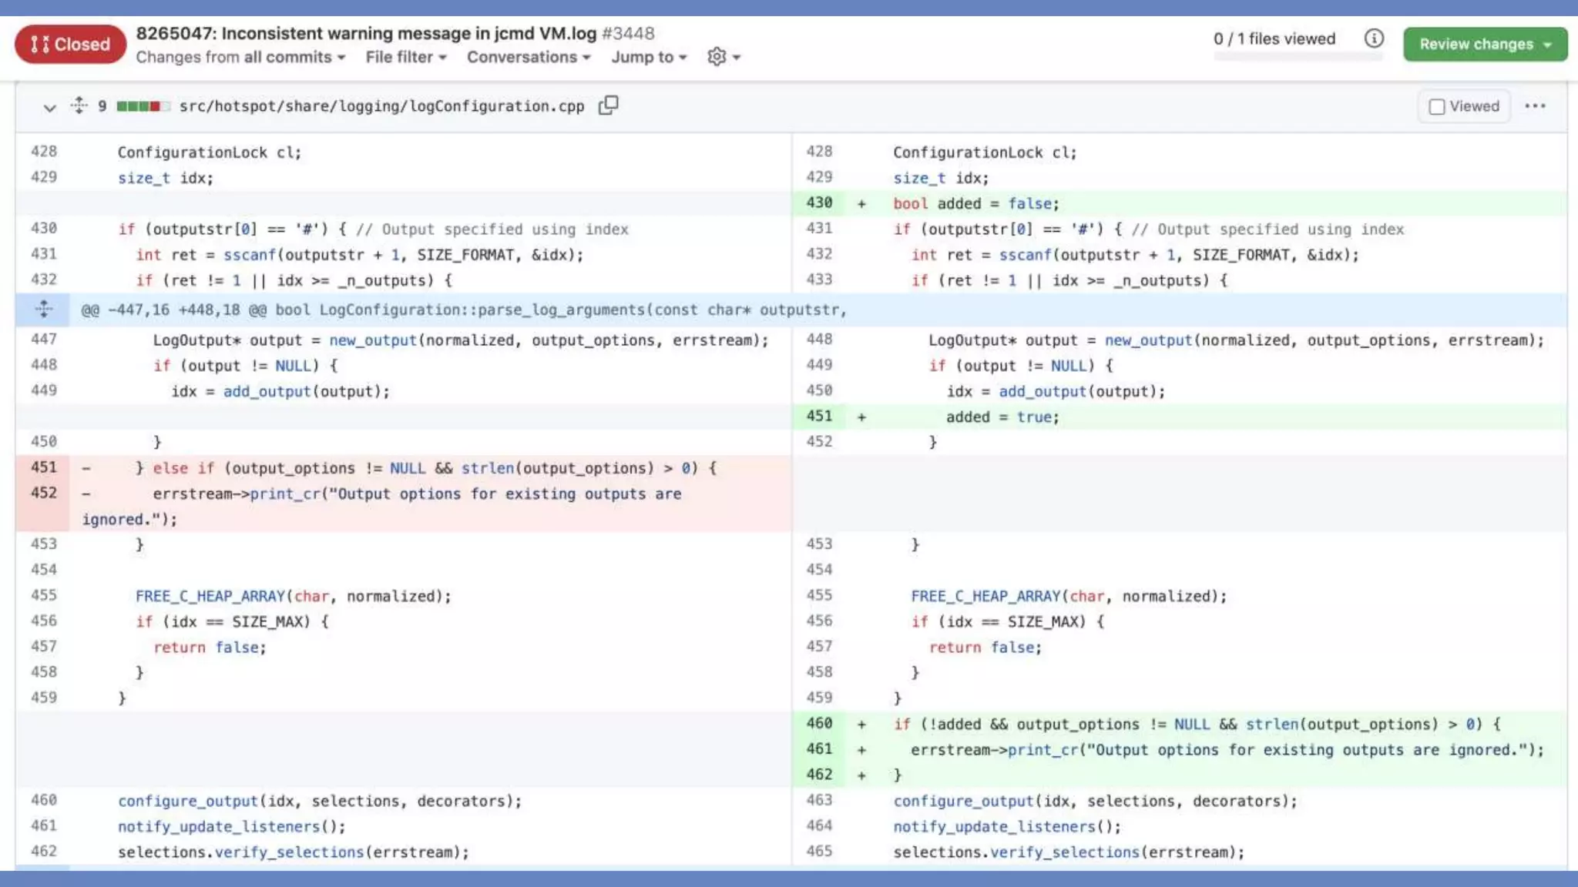
Task: Click the pull request number #3448
Action: [627, 33]
